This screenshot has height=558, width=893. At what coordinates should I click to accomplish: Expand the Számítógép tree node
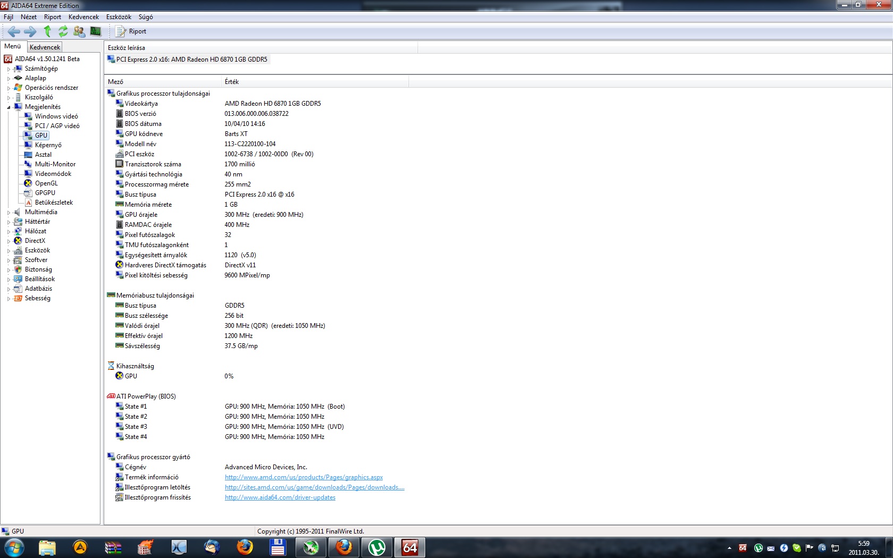[x=9, y=69]
